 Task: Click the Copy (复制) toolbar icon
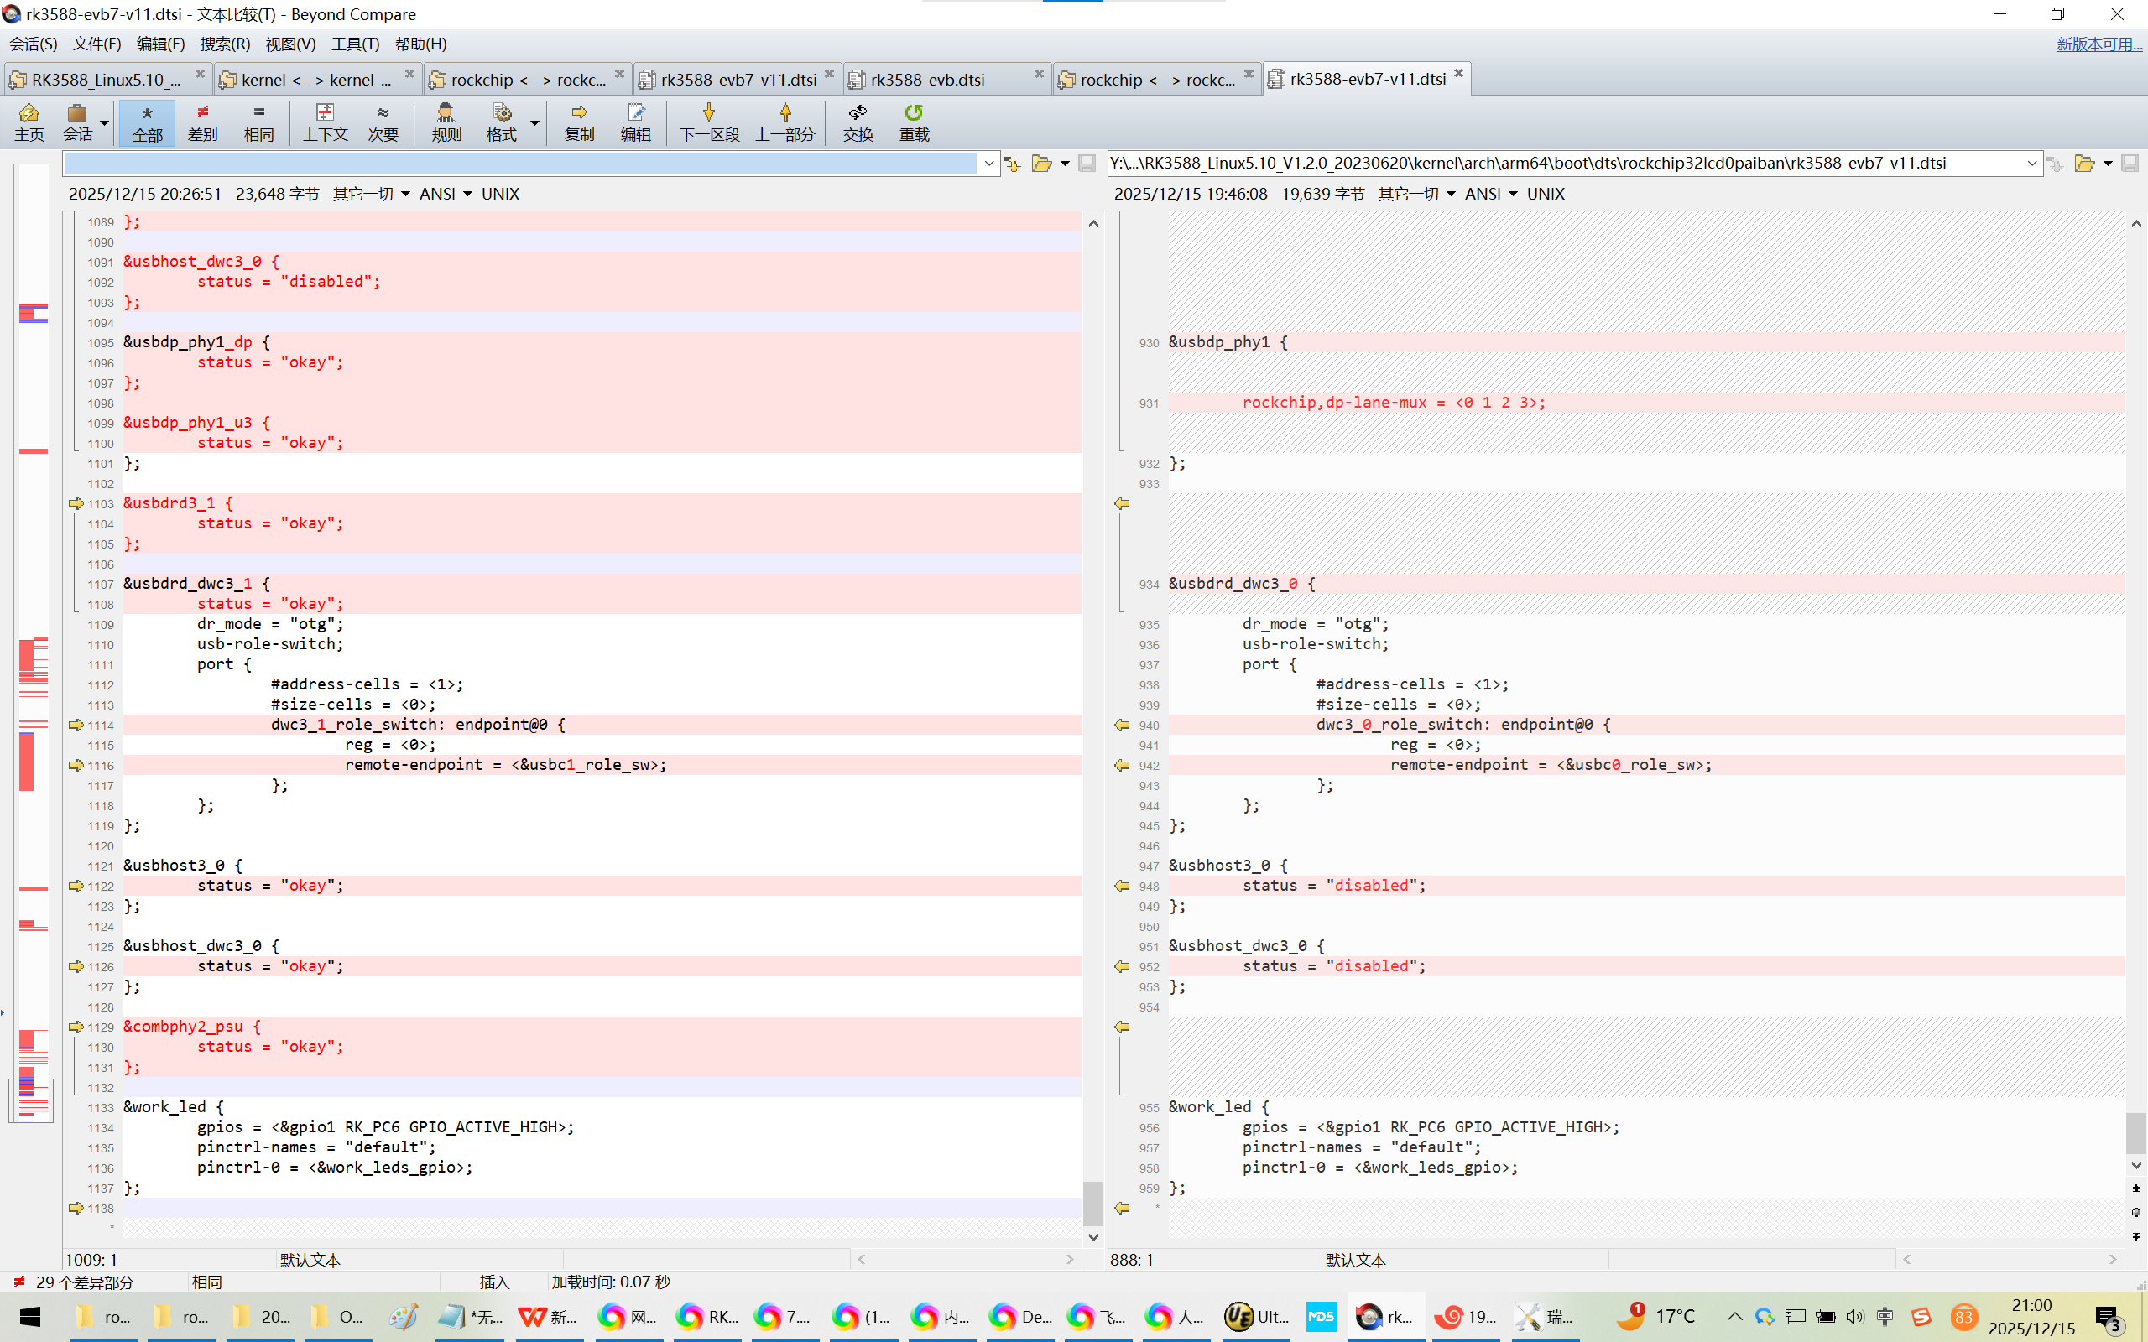(579, 122)
